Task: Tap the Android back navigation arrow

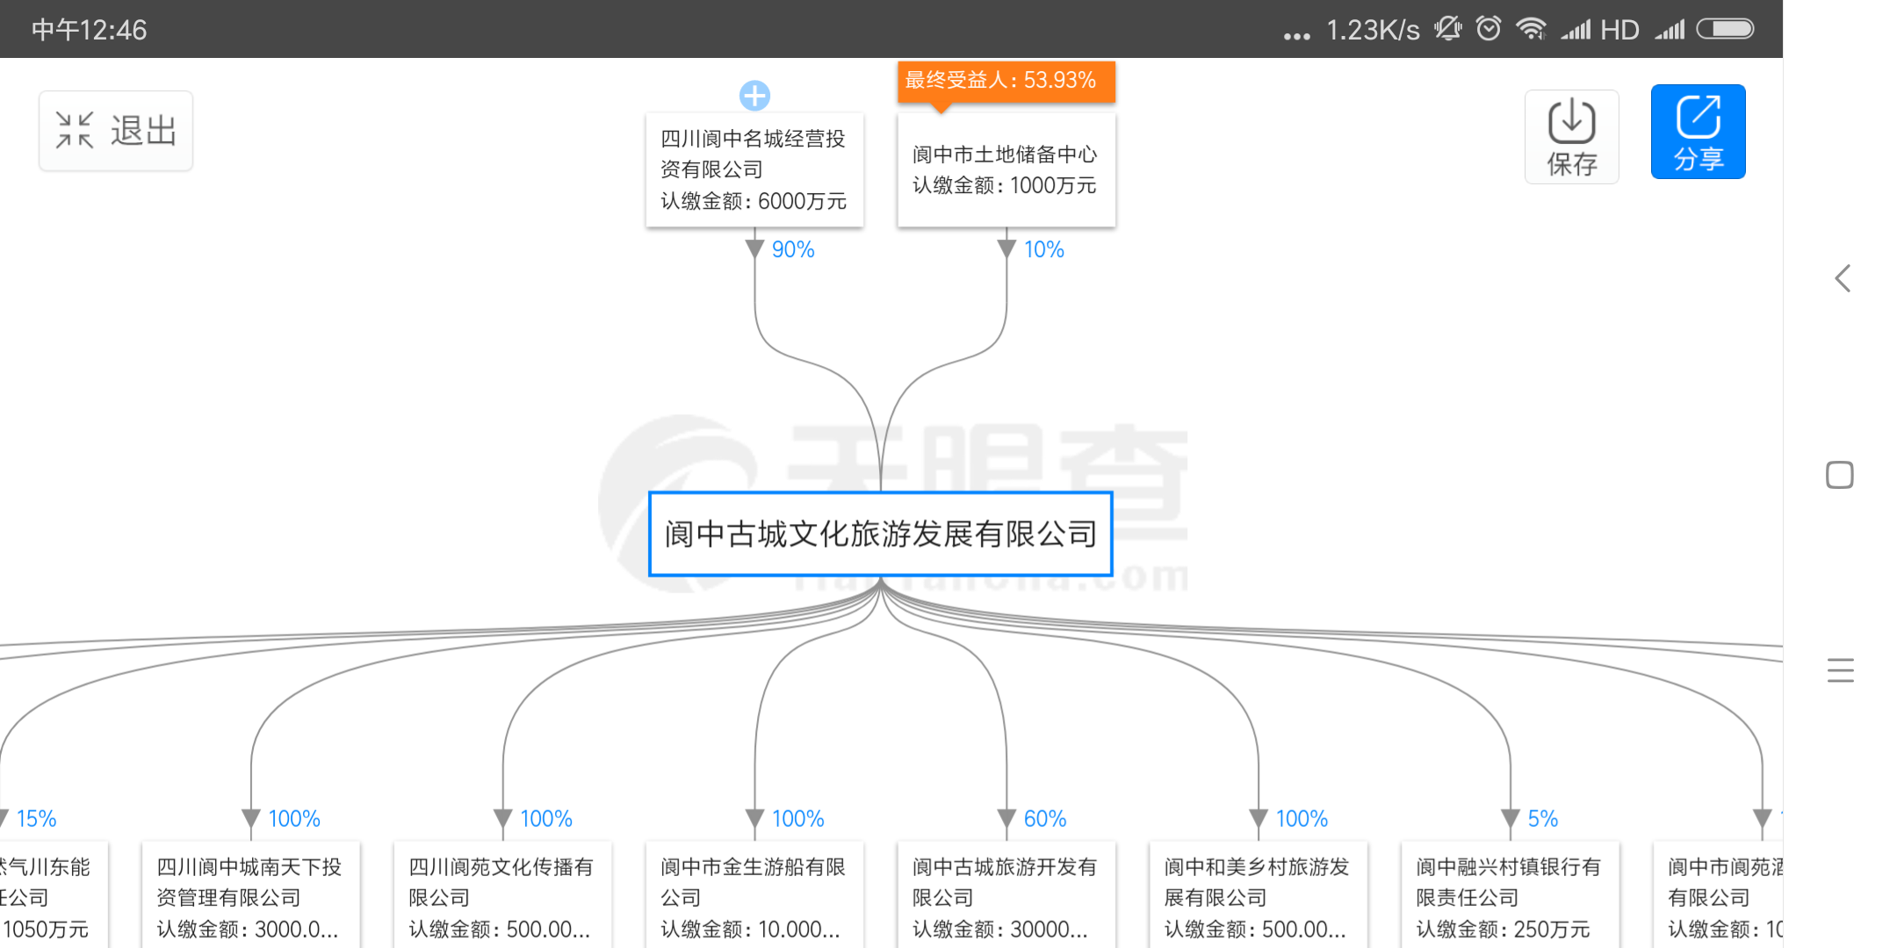Action: click(1842, 279)
